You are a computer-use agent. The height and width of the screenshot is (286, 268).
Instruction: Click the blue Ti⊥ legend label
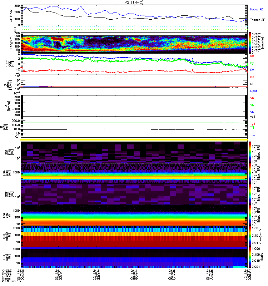[252, 135]
